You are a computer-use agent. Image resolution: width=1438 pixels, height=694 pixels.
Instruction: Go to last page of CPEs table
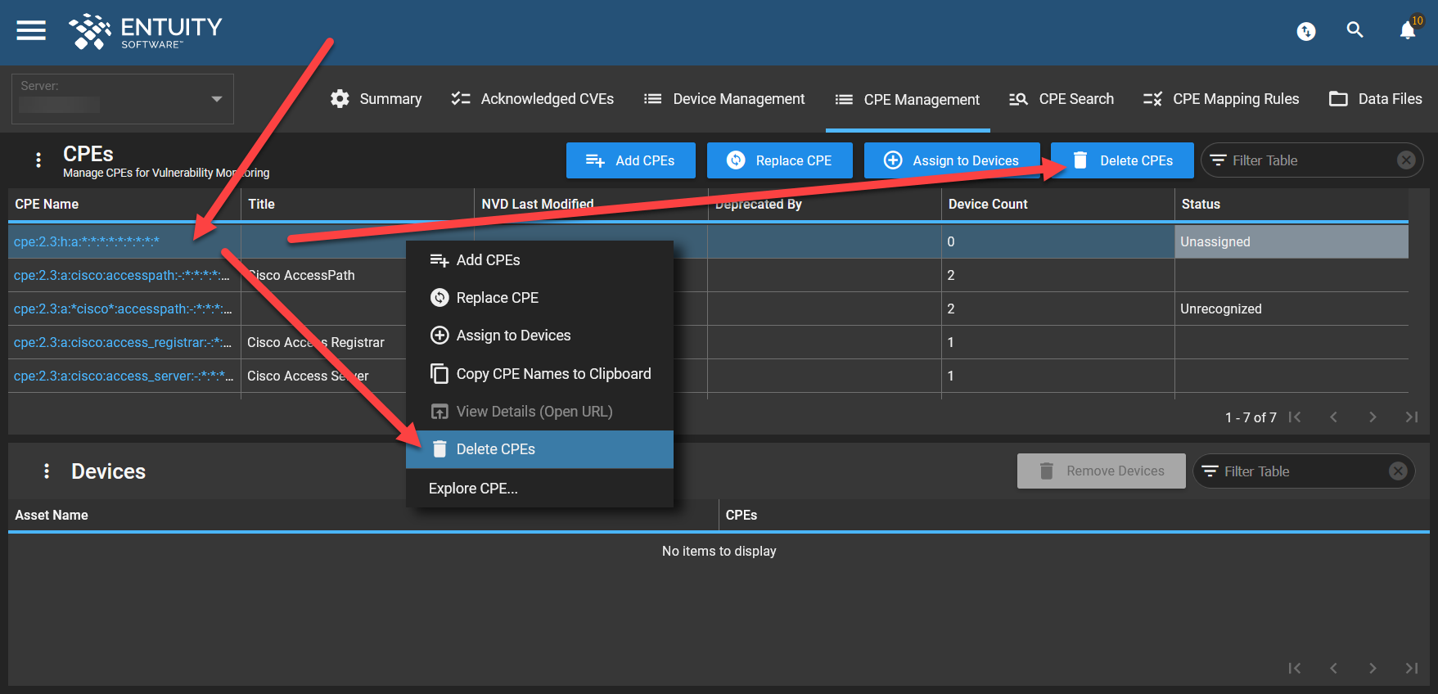point(1412,417)
